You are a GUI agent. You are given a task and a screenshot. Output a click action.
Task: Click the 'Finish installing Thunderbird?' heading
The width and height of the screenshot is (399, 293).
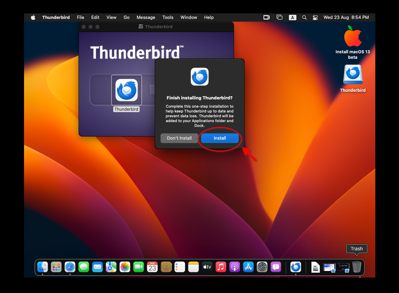tap(200, 98)
